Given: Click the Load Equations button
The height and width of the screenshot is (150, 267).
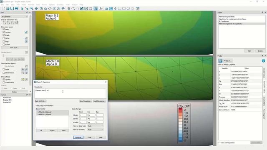Looking at the screenshot, I should click(99, 101).
